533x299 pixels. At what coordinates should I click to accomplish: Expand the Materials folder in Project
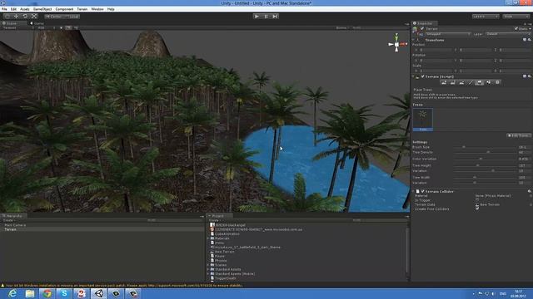click(x=208, y=238)
